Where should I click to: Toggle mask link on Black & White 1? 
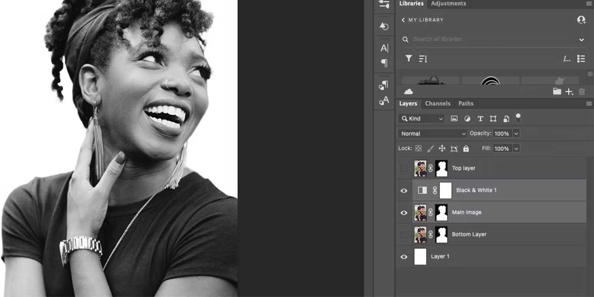(x=435, y=190)
